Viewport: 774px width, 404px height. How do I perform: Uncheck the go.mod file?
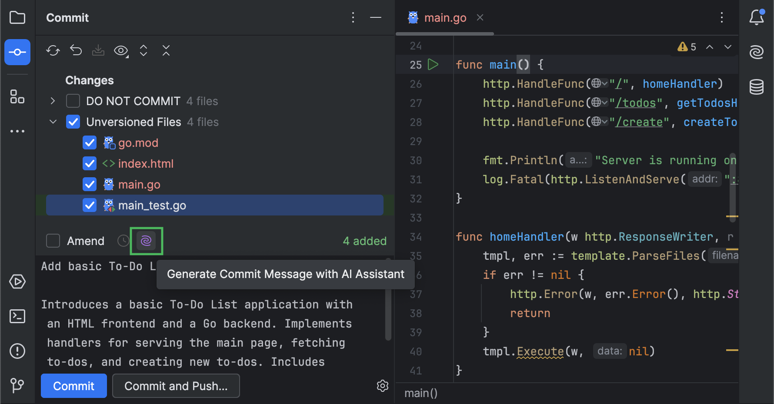89,142
